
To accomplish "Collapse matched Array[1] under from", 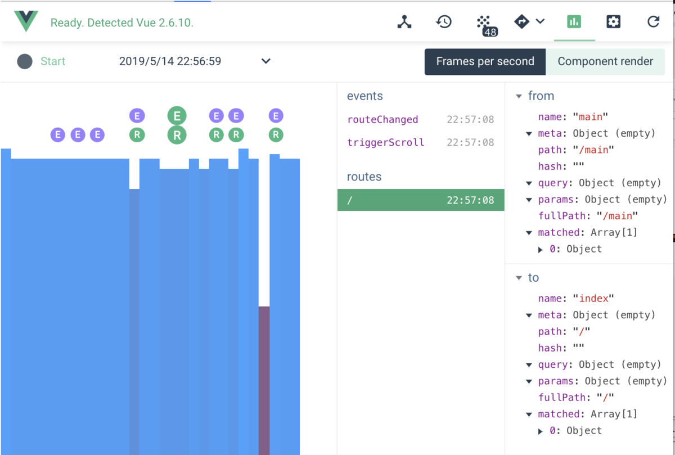I will coord(529,233).
